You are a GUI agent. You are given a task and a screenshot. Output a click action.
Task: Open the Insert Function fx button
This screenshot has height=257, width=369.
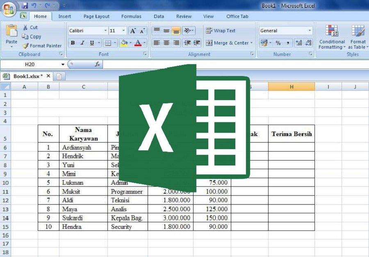tap(97, 64)
